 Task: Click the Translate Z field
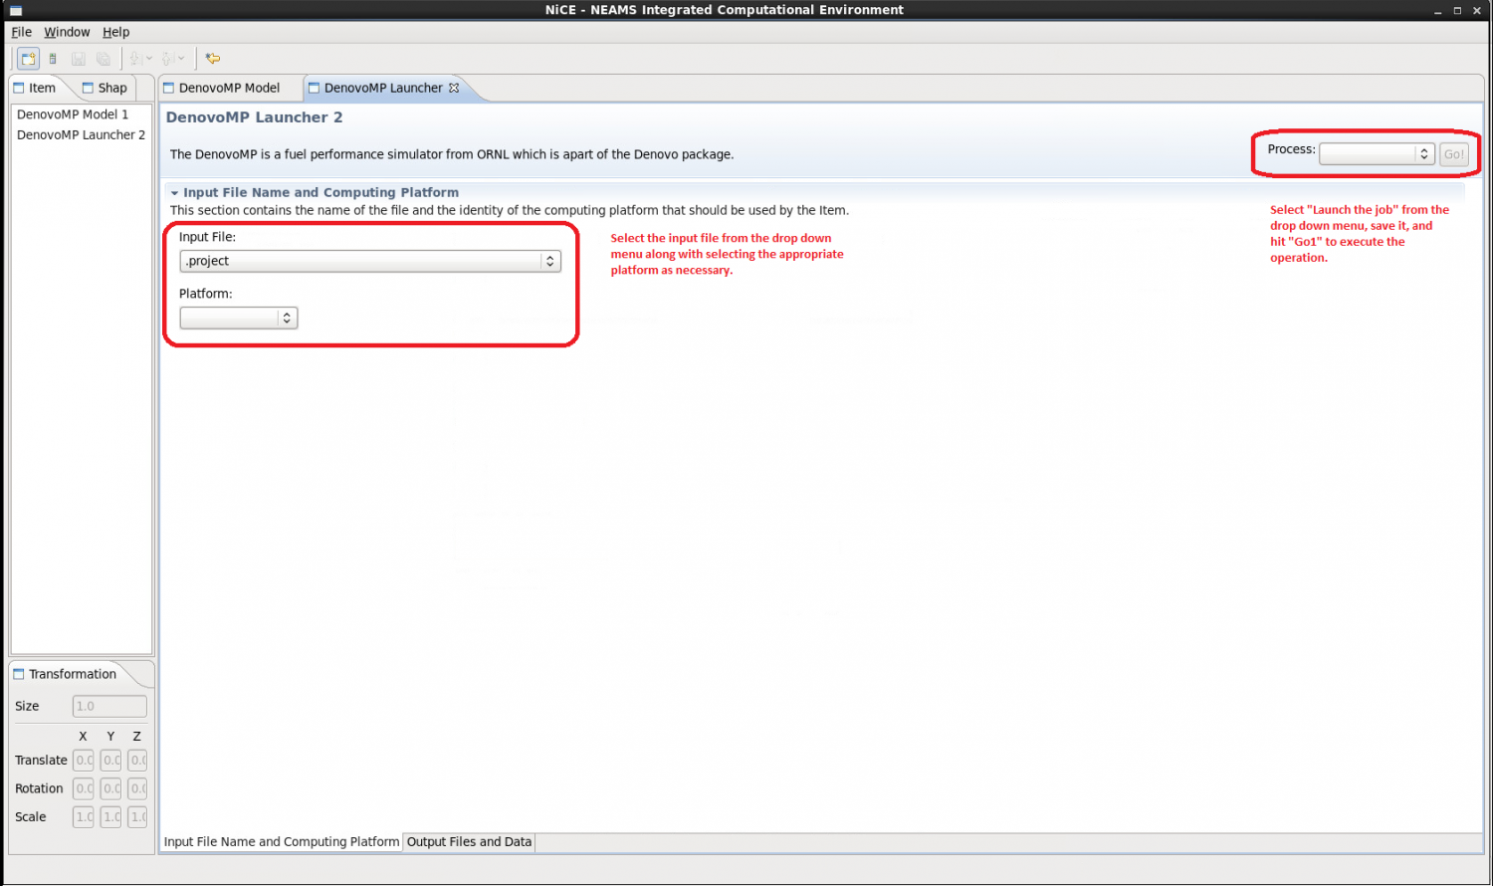(x=137, y=761)
